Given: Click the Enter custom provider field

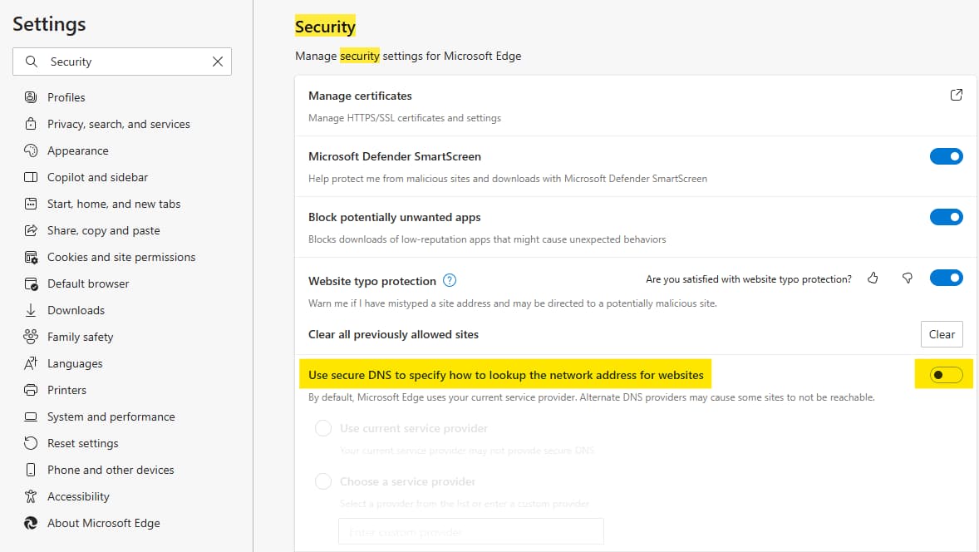Looking at the screenshot, I should tap(470, 531).
